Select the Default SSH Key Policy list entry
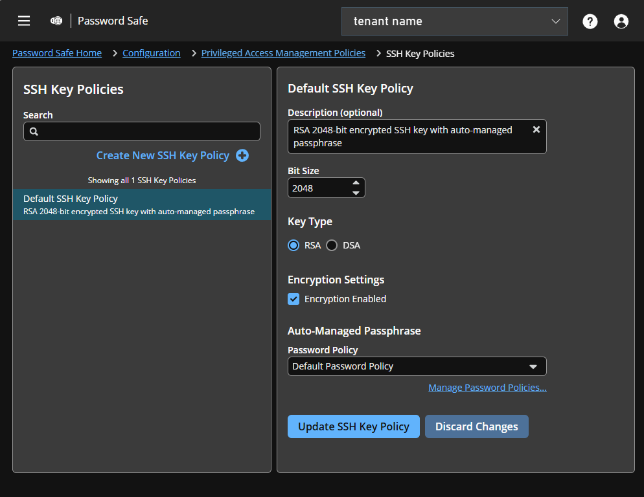 pyautogui.click(x=141, y=204)
